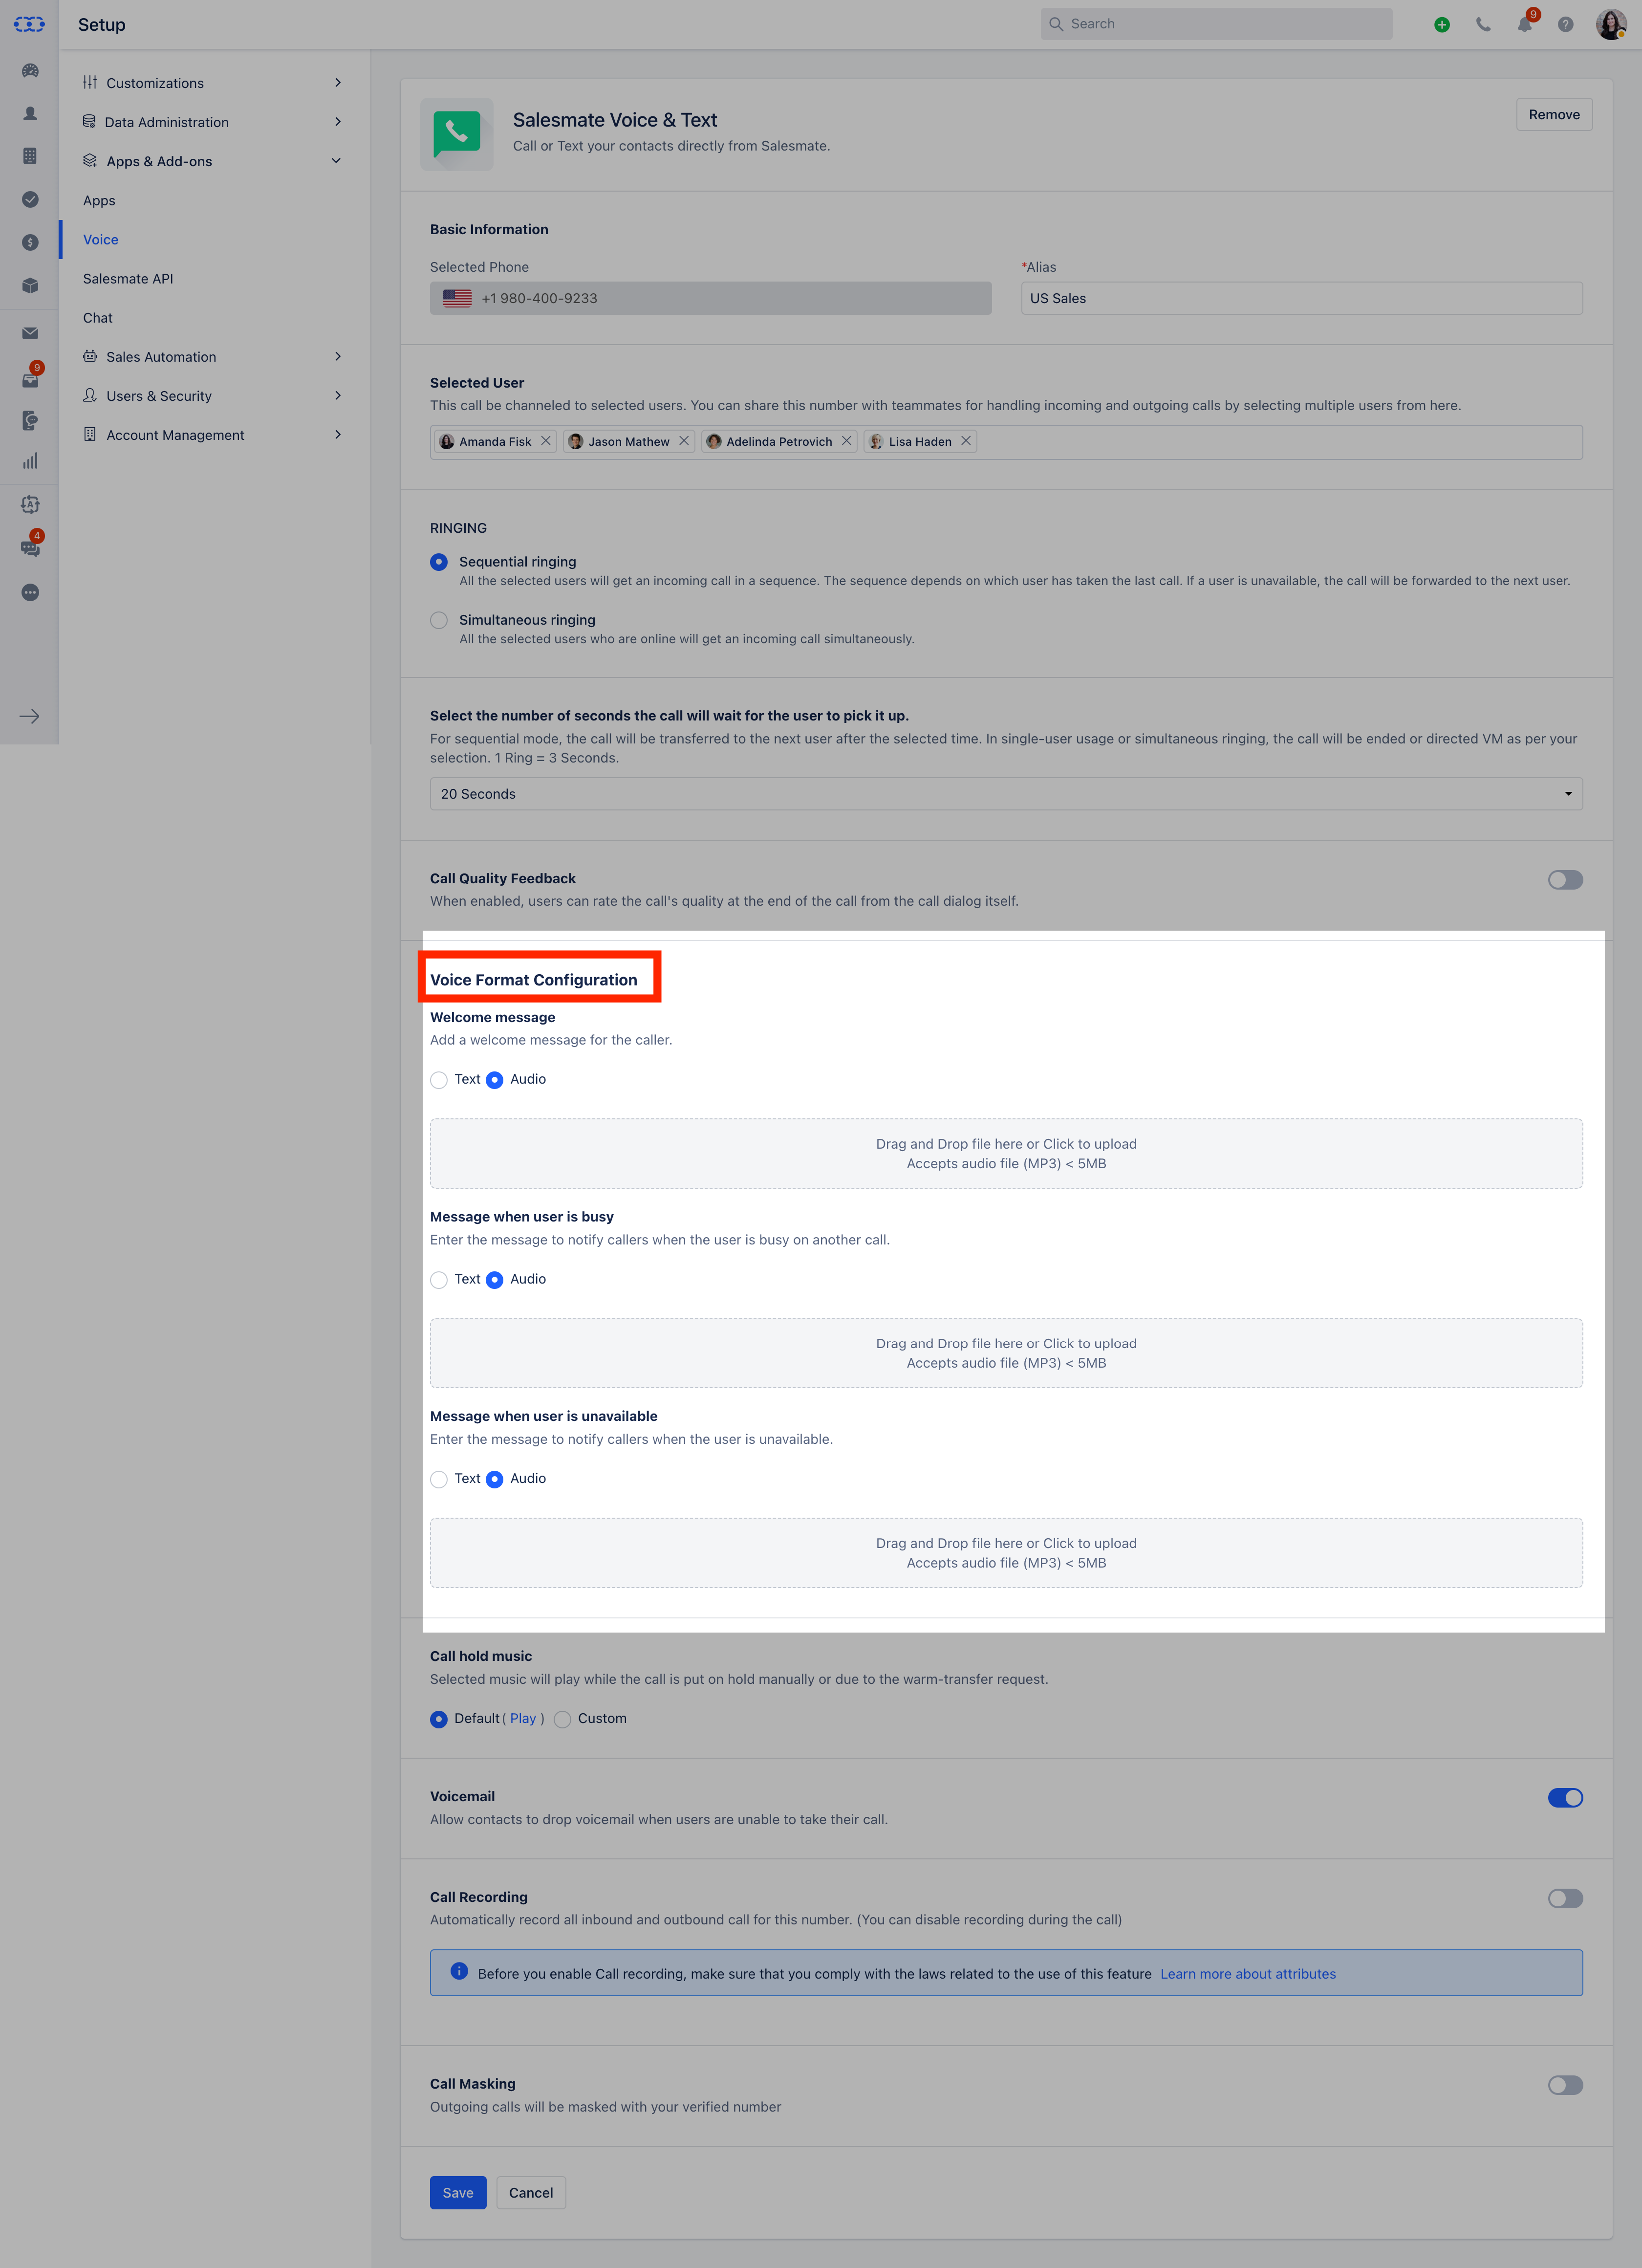This screenshot has width=1642, height=2268.
Task: Click user busy message audio upload dropzone
Action: pos(1006,1353)
